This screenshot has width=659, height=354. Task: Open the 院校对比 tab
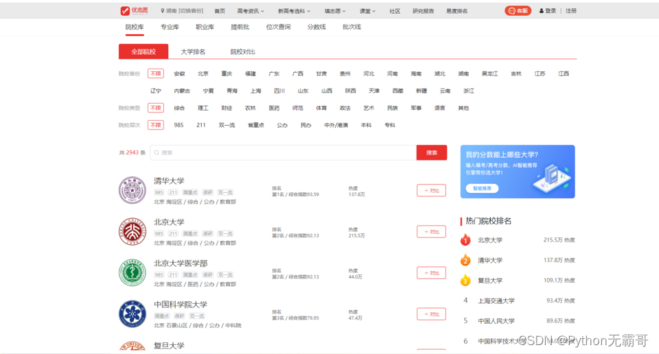pyautogui.click(x=242, y=51)
